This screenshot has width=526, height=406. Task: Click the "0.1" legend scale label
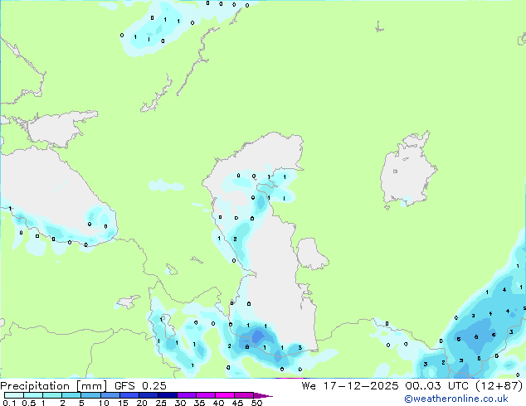point(9,403)
